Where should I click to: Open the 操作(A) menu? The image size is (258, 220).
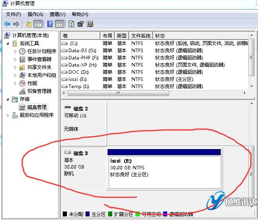[x=35, y=14]
